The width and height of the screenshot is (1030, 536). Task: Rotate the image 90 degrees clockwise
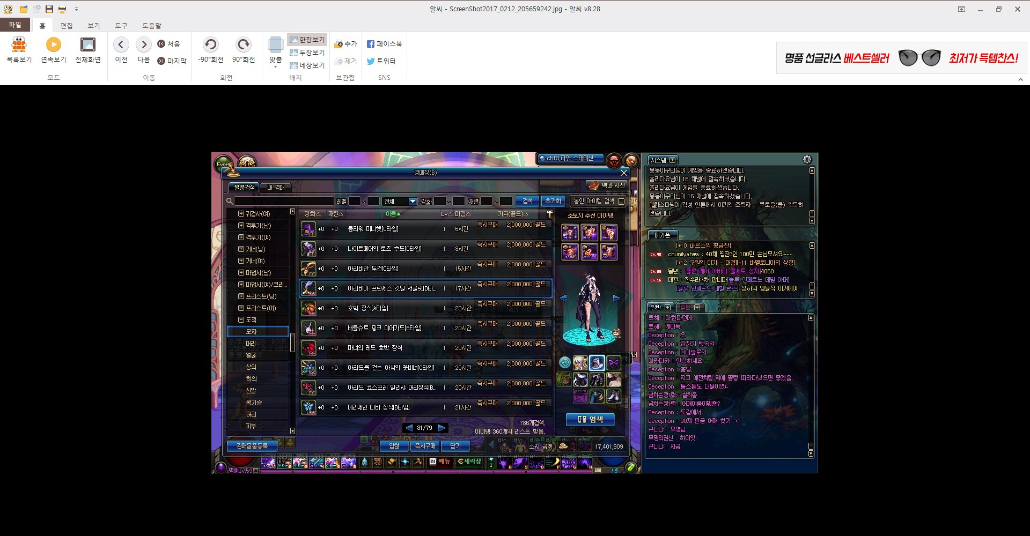click(x=244, y=50)
